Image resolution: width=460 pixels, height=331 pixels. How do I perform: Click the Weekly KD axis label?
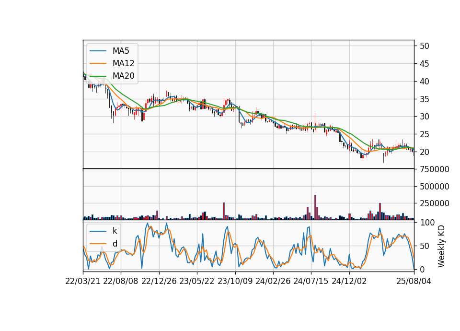coord(441,246)
